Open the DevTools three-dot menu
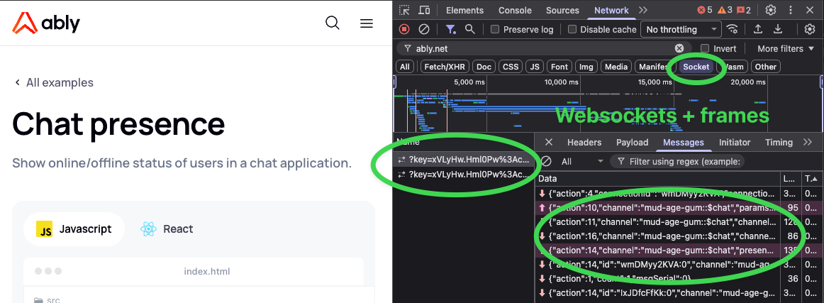This screenshot has width=824, height=303. (x=791, y=10)
